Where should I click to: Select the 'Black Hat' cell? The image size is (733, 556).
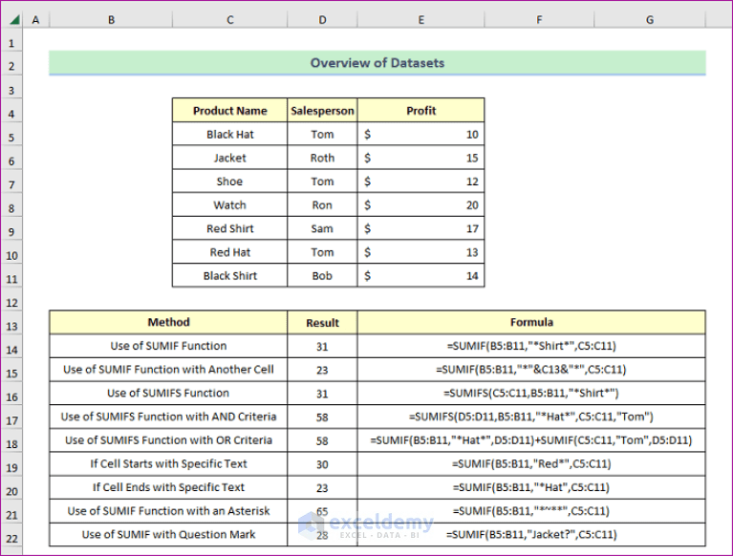coord(230,135)
